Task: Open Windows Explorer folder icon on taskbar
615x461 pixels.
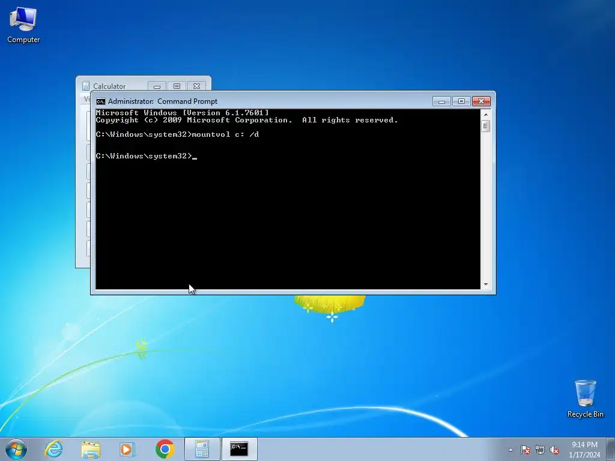Action: coord(91,449)
